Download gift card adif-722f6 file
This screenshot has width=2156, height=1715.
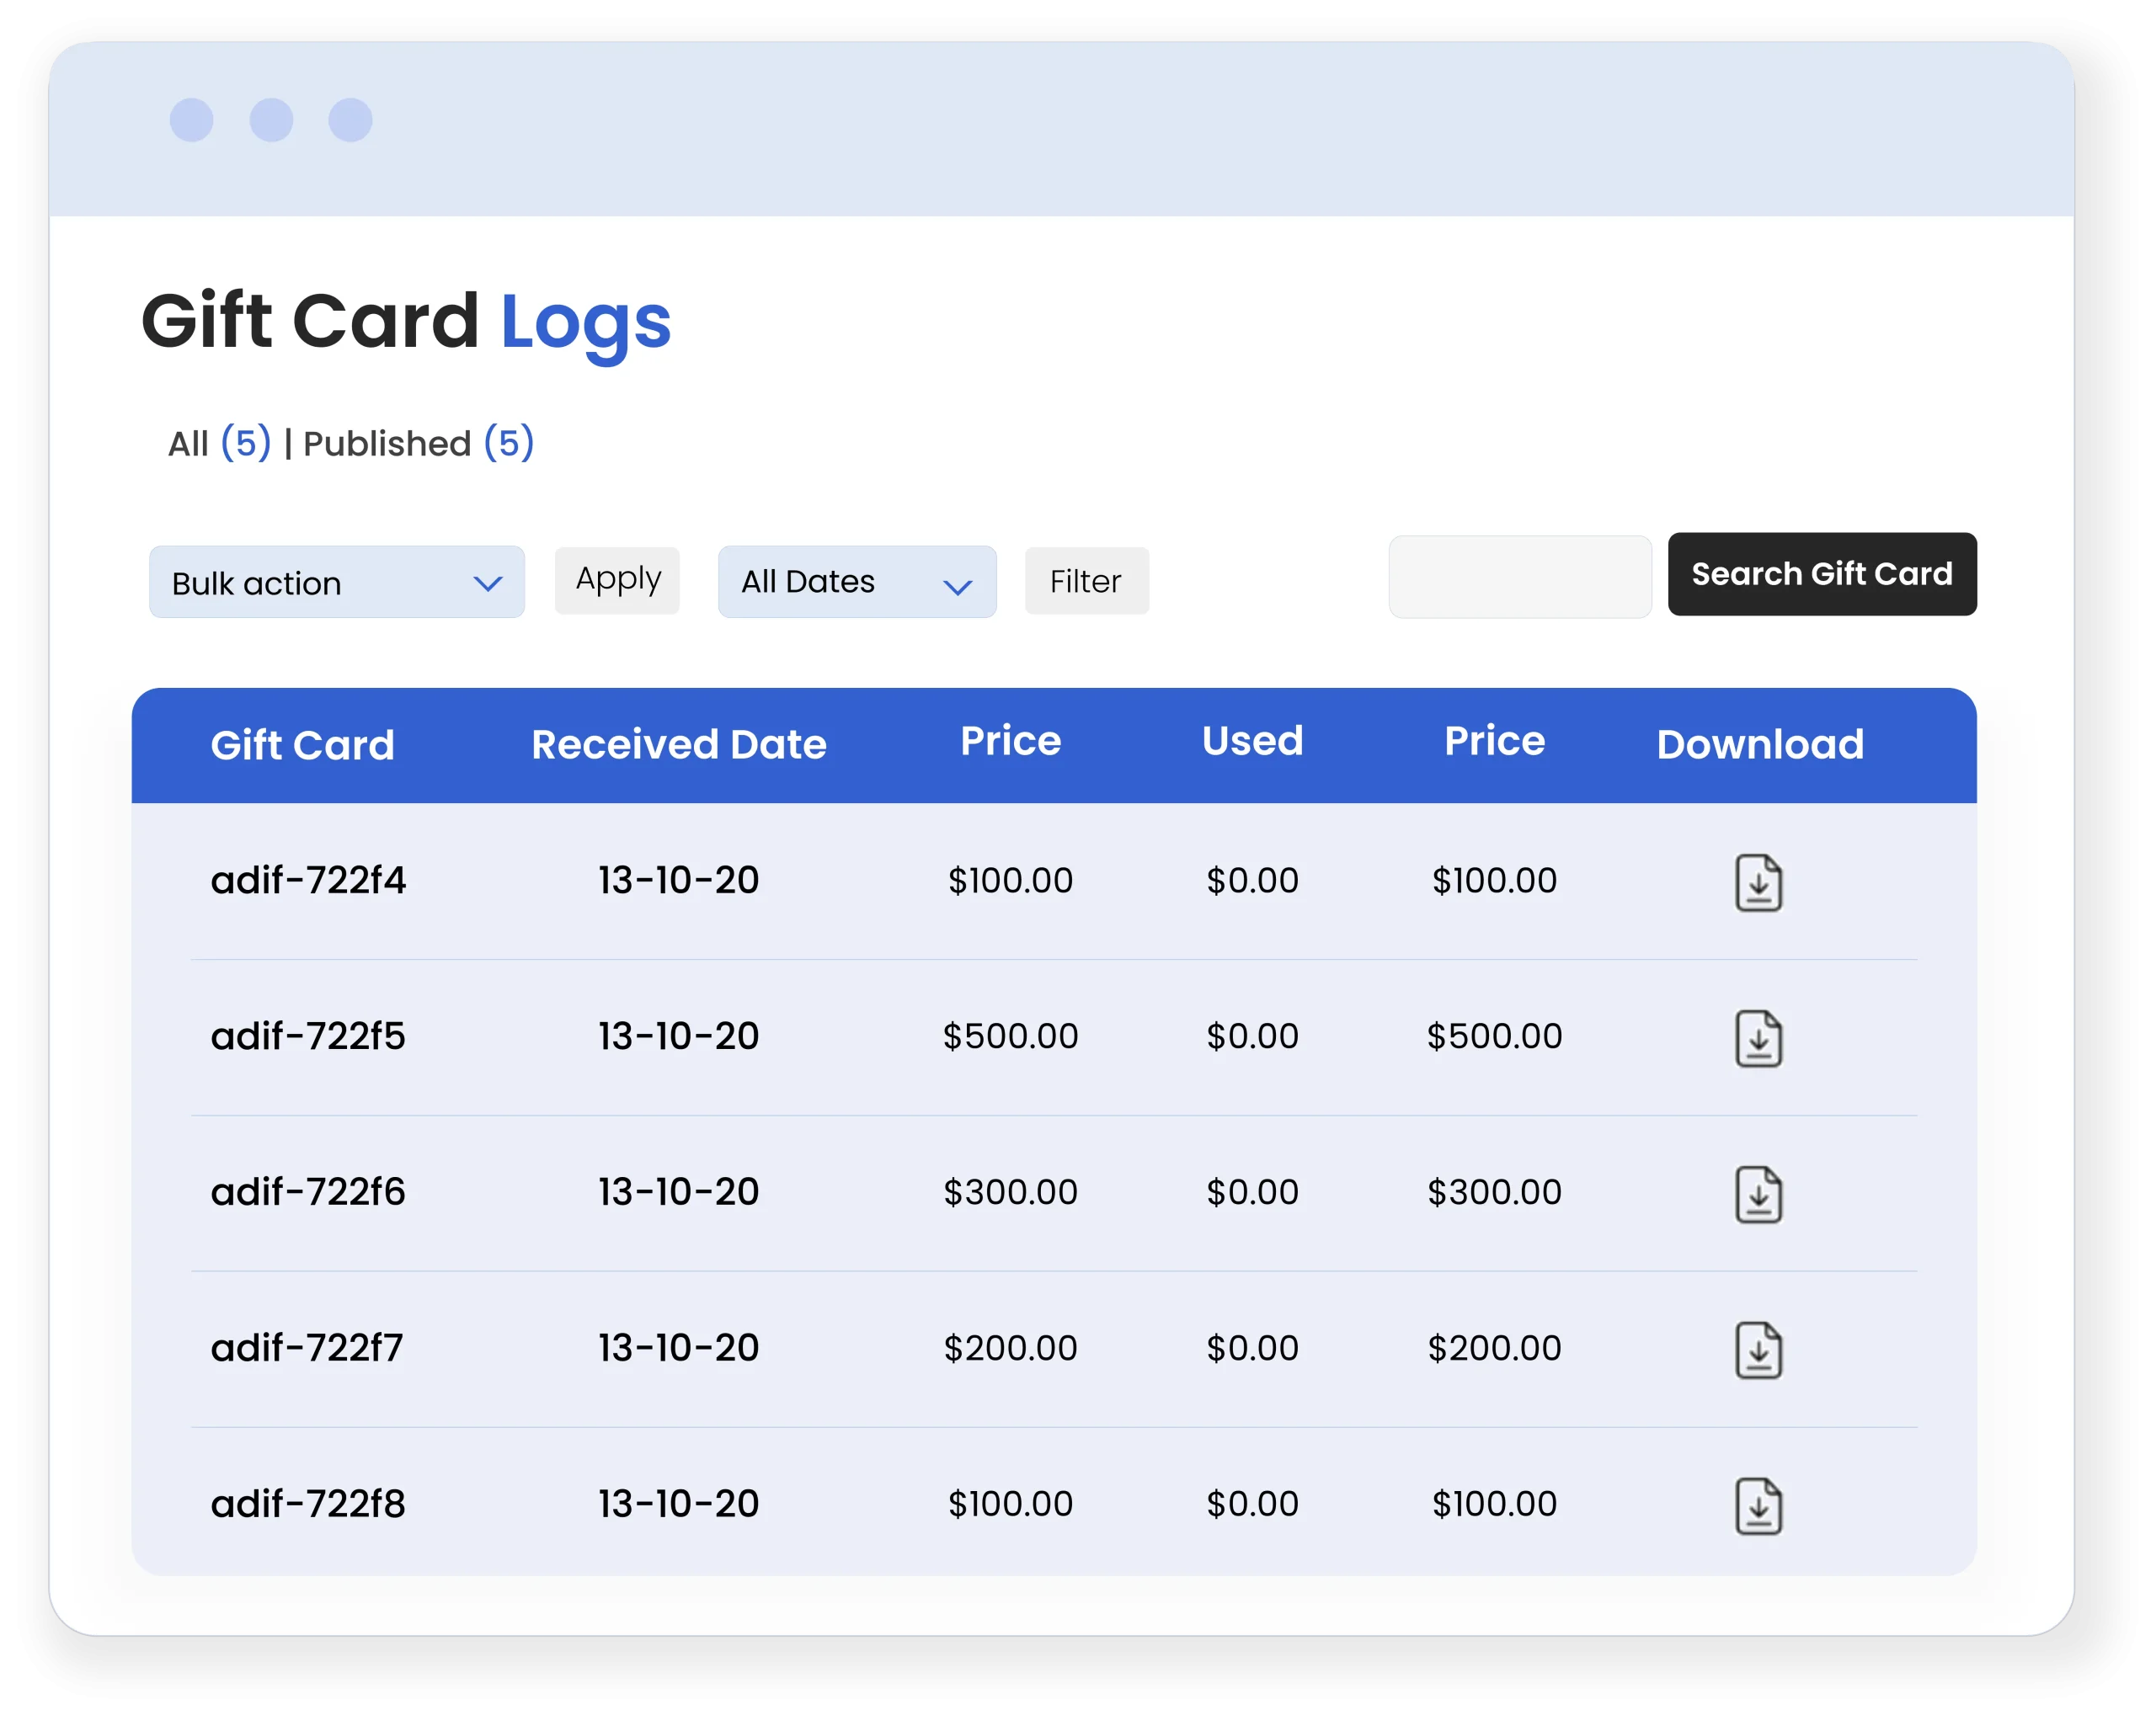(x=1758, y=1195)
